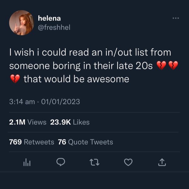The image size is (189, 189).
Task: Click the last broken heart on second line
Action: coord(174,66)
